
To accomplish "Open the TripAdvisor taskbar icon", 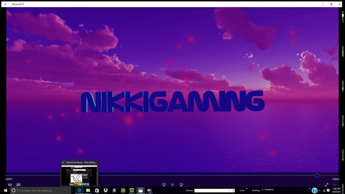I will pos(123,190).
